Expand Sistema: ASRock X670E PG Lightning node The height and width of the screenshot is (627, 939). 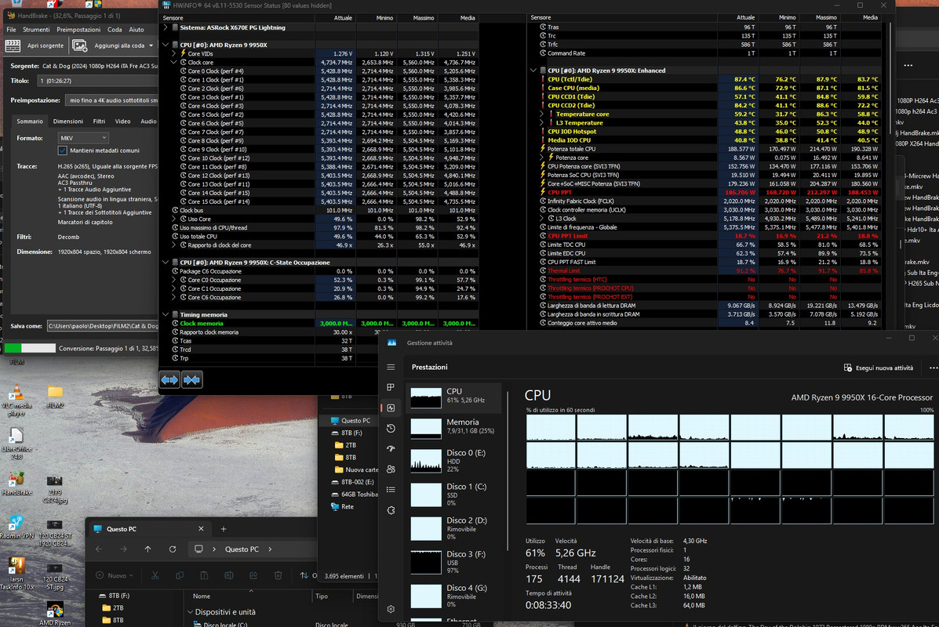[x=166, y=27]
